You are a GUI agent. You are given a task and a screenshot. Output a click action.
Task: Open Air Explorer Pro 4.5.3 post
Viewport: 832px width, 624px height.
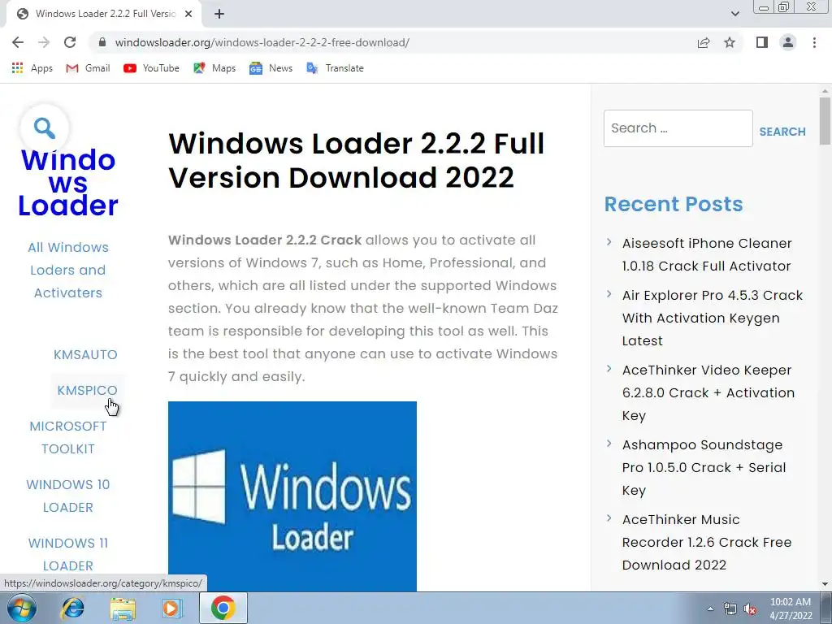[x=712, y=318]
